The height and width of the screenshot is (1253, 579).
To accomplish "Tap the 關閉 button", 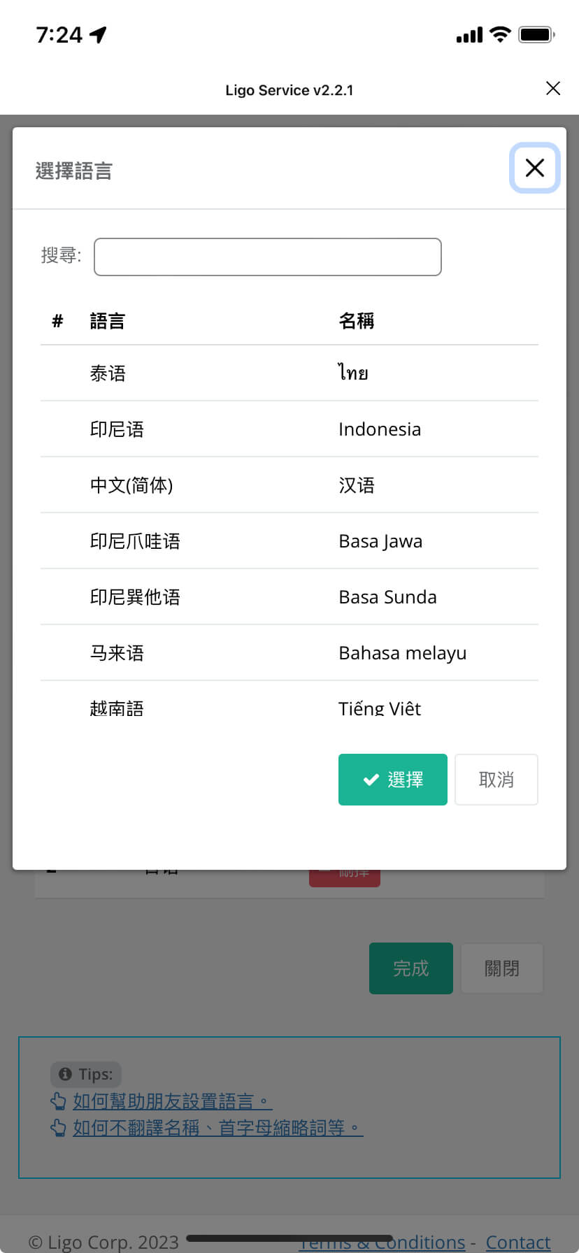I will pyautogui.click(x=501, y=968).
